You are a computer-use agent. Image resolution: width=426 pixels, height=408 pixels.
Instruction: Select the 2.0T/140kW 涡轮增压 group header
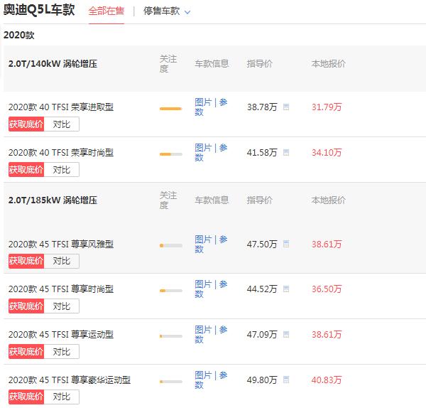53,64
